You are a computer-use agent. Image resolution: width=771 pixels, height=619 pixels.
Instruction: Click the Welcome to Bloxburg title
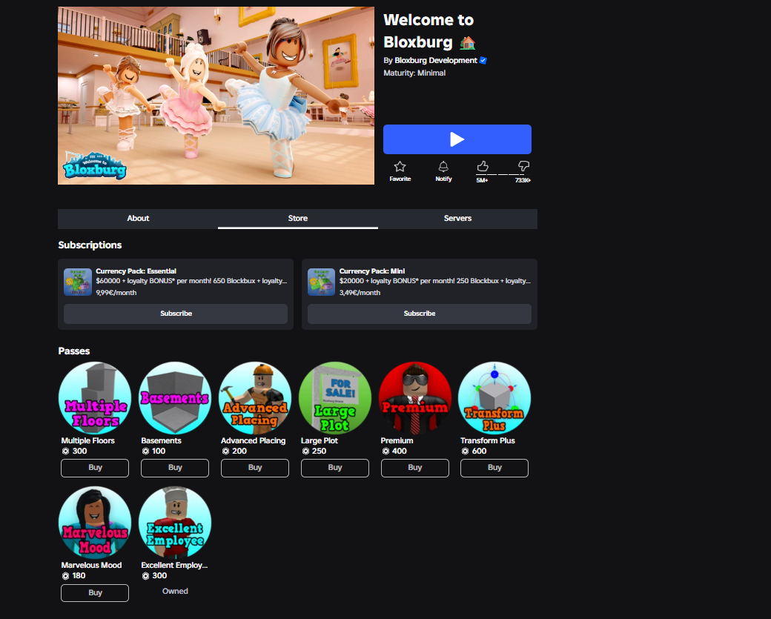(x=428, y=30)
